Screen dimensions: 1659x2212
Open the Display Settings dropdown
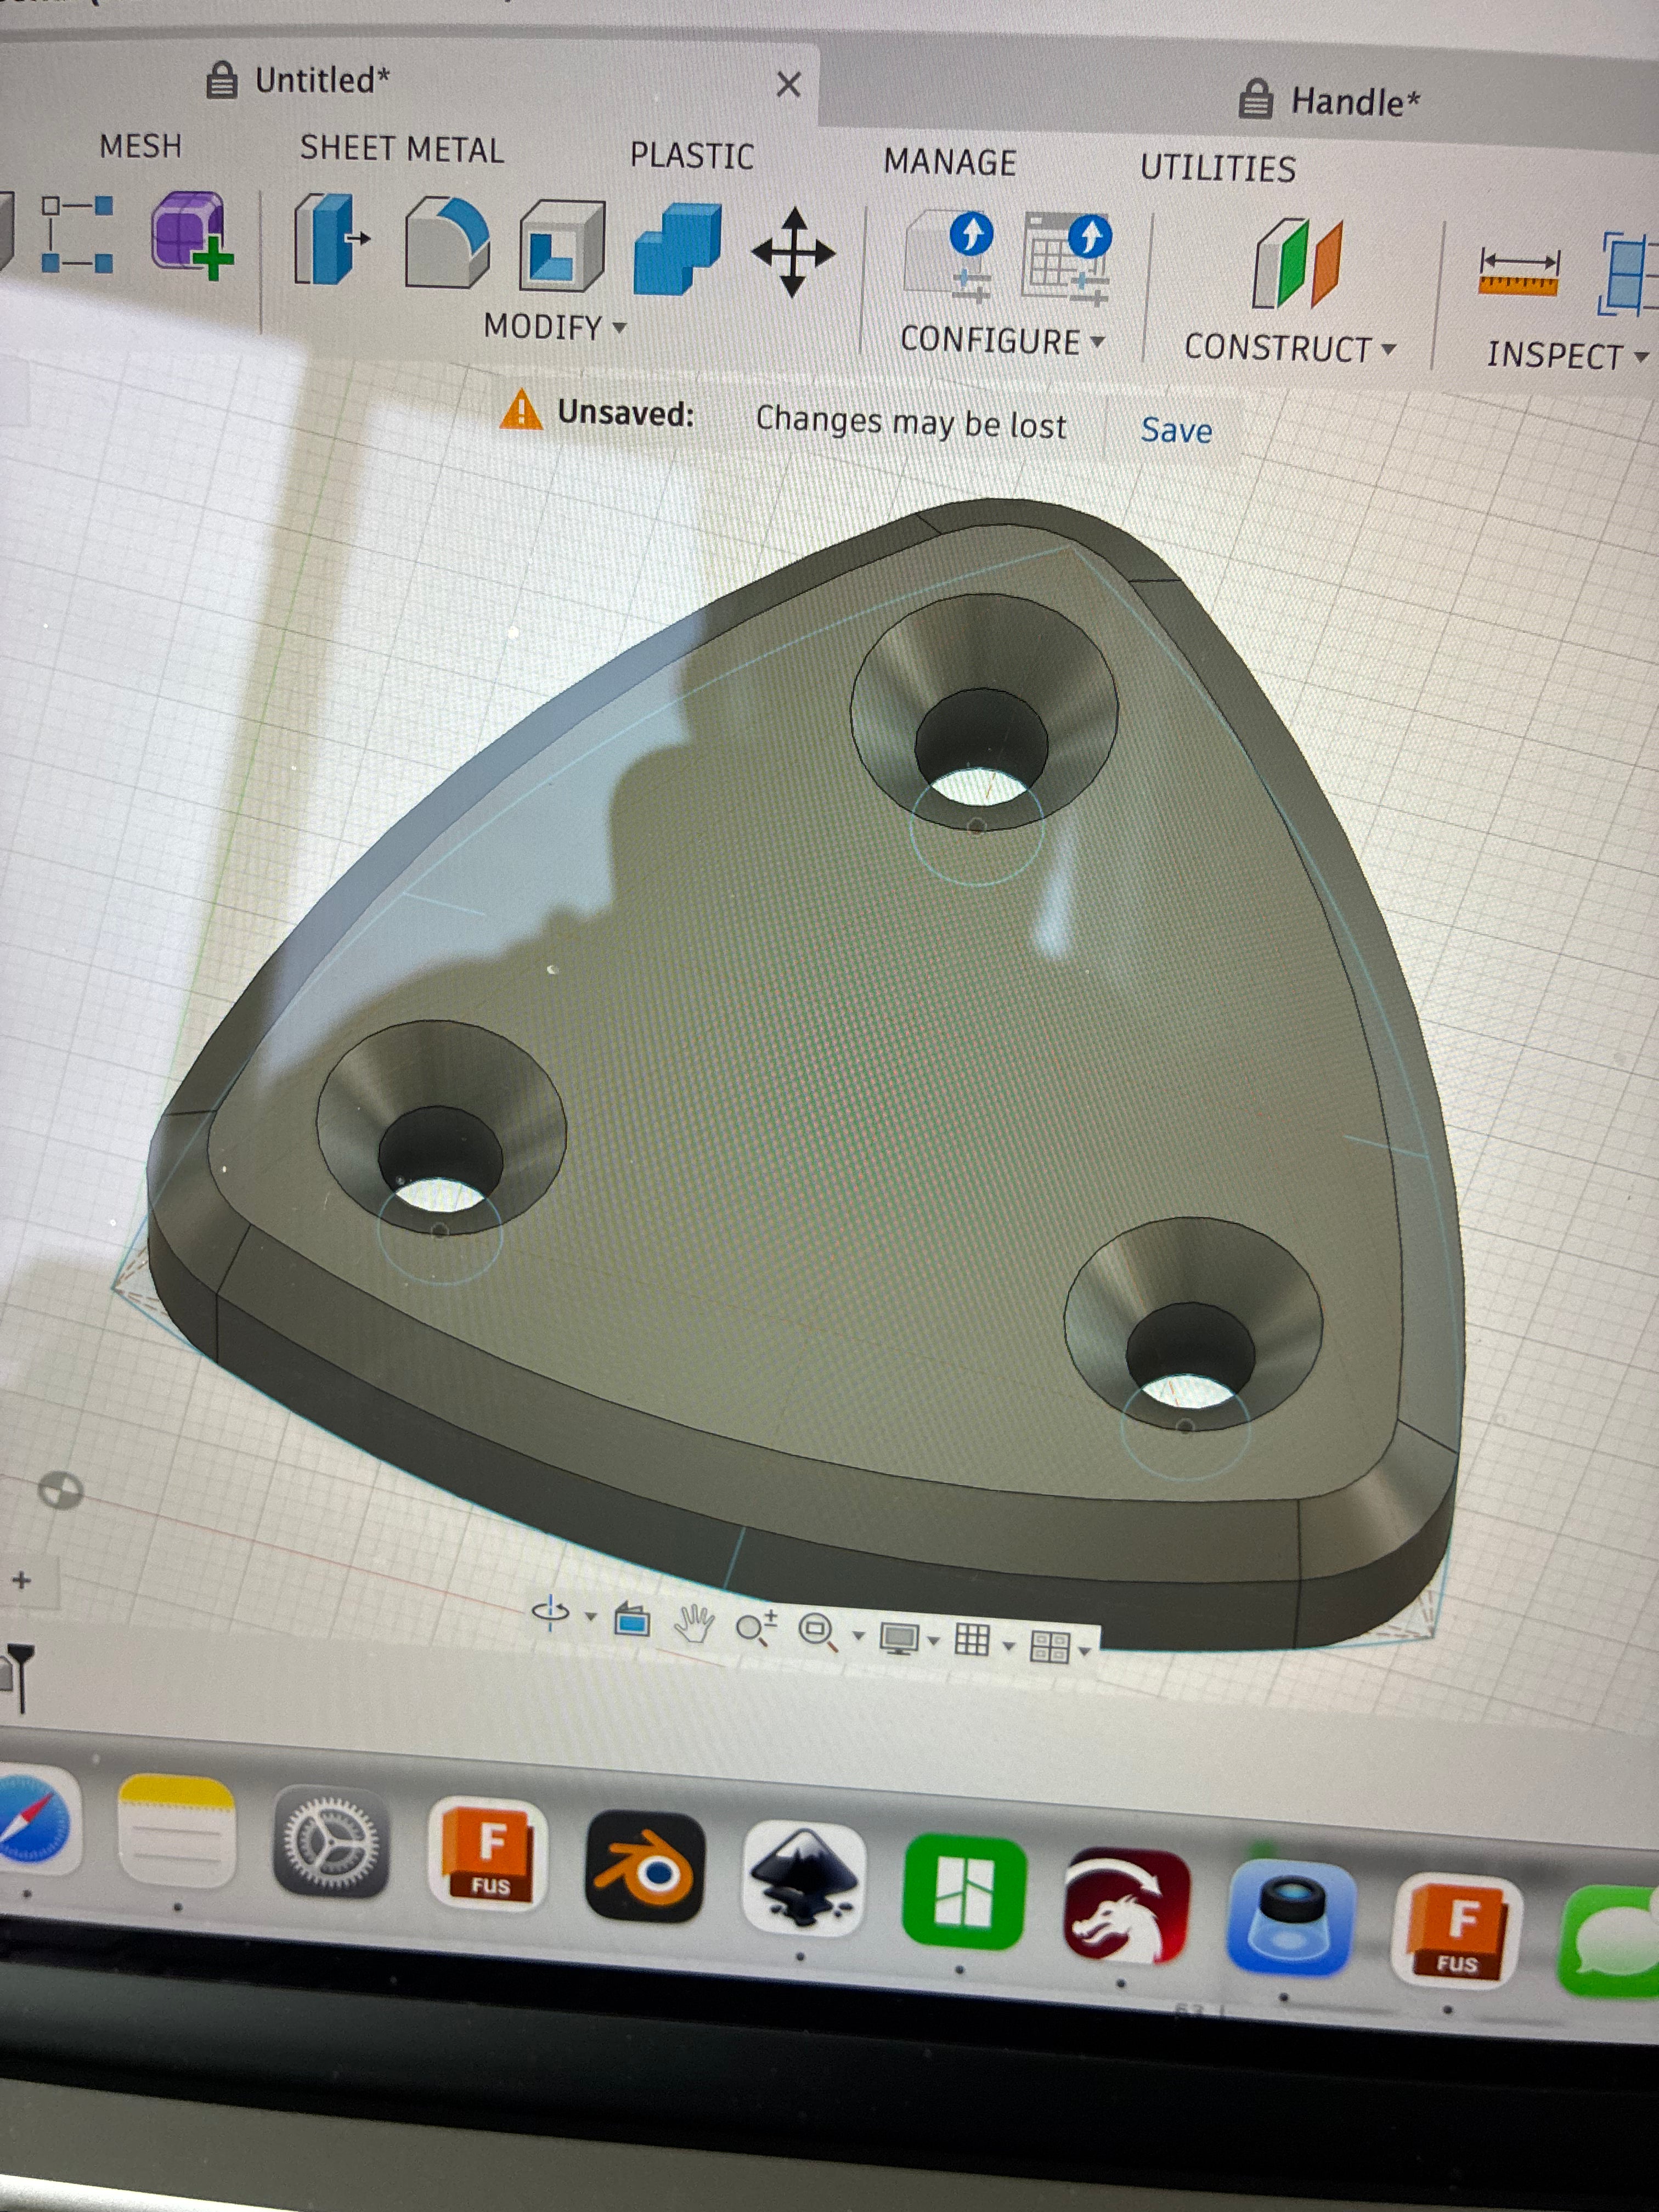tap(909, 1638)
